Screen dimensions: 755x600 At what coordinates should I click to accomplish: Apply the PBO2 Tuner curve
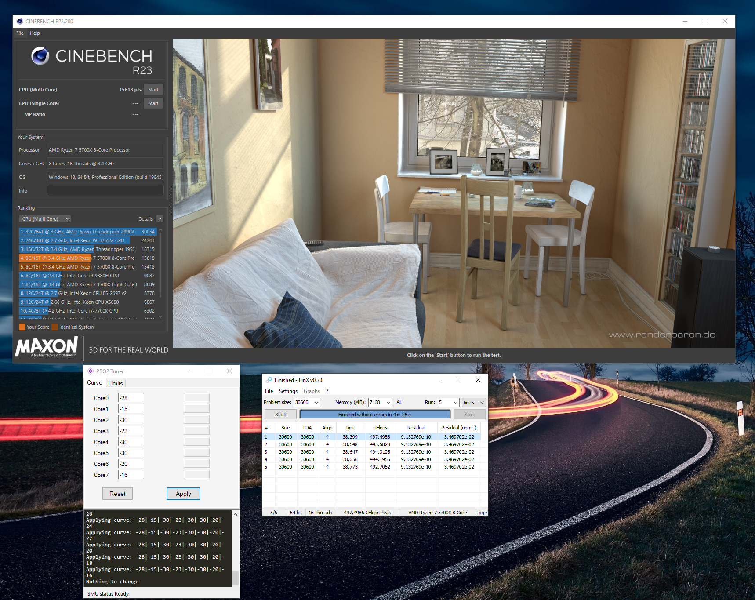183,494
